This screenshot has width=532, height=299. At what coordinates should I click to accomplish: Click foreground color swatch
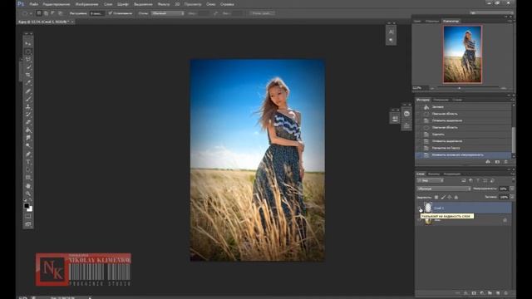point(27,206)
